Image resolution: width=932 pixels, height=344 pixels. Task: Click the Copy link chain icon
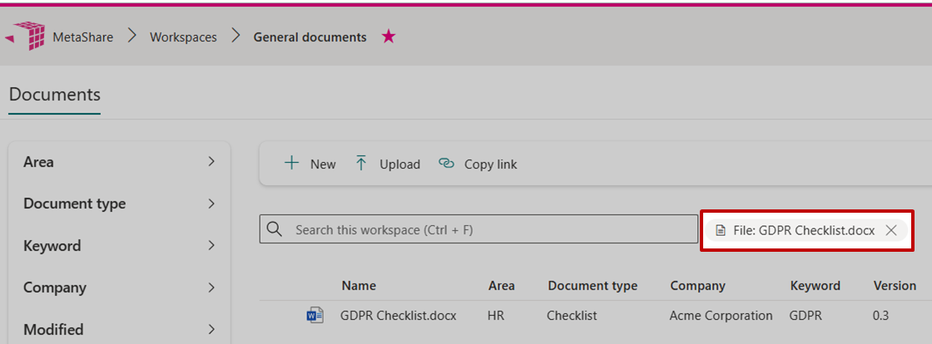tap(447, 164)
